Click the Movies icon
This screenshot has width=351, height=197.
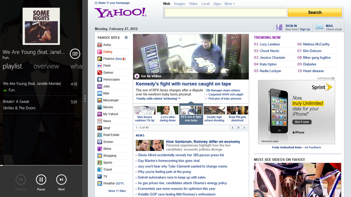(100, 107)
